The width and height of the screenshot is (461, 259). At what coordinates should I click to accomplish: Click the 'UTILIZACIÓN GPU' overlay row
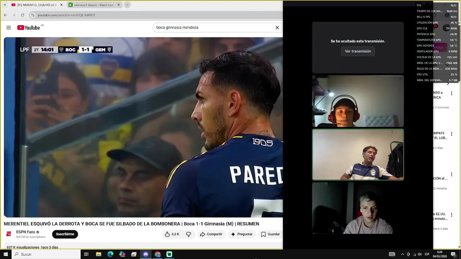[x=437, y=23]
